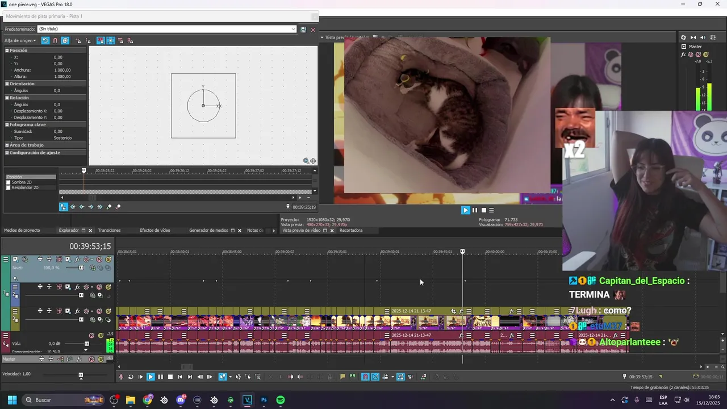Open Track FX on track 1
Image resolution: width=727 pixels, height=409 pixels.
(77, 259)
